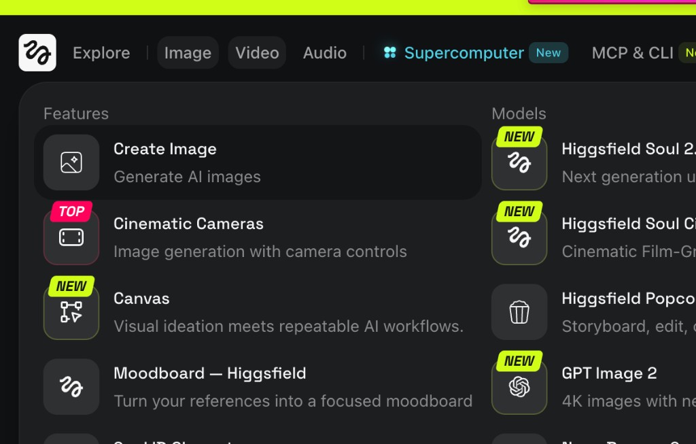
Task: Click the Cinematic Cameras film-frame icon
Action: (x=71, y=237)
